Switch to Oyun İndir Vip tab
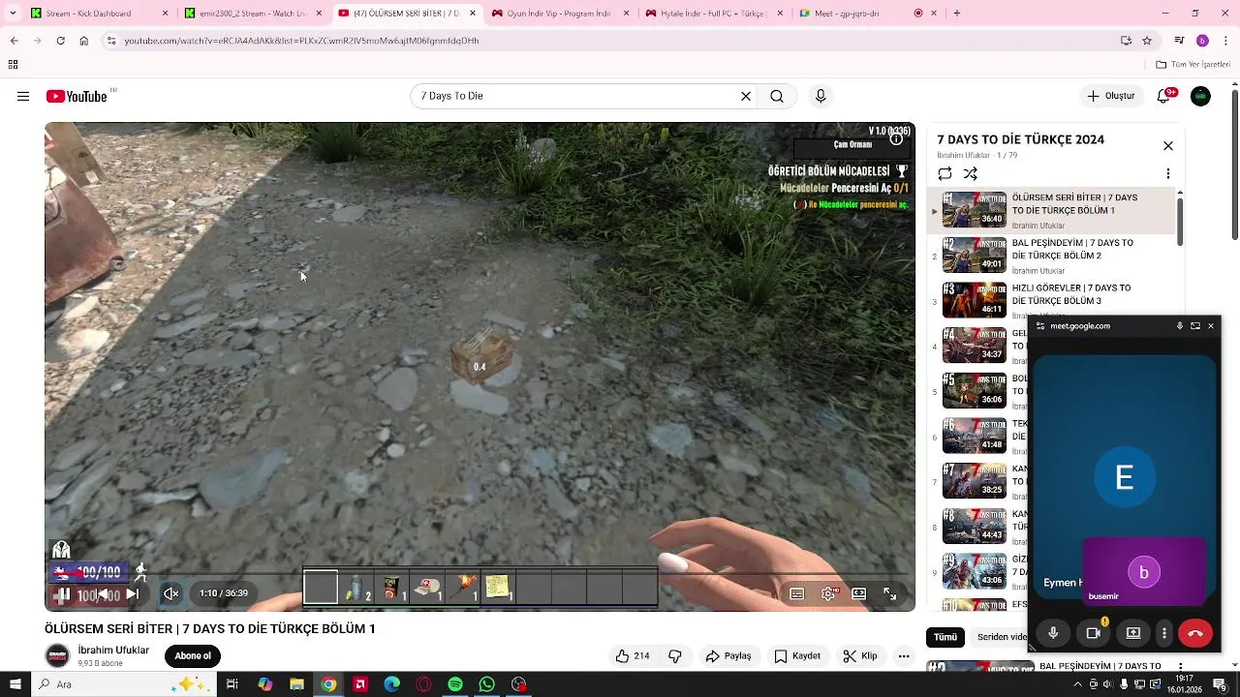This screenshot has width=1240, height=697. (560, 14)
